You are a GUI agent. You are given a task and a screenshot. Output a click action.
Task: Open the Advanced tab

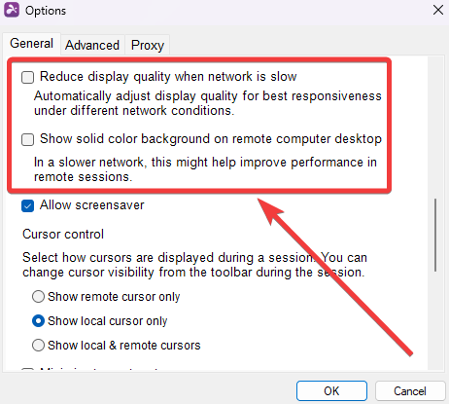point(92,45)
